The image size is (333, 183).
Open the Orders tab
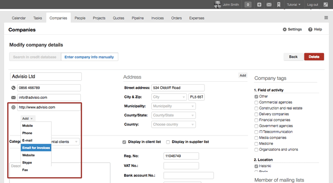[176, 18]
